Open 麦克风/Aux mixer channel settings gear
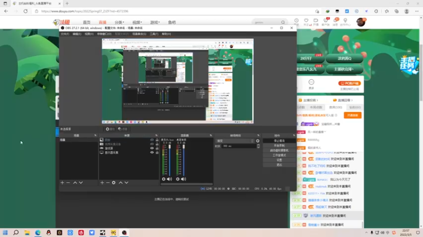Screen dimensions: 423x237 pyautogui.click(x=163, y=179)
